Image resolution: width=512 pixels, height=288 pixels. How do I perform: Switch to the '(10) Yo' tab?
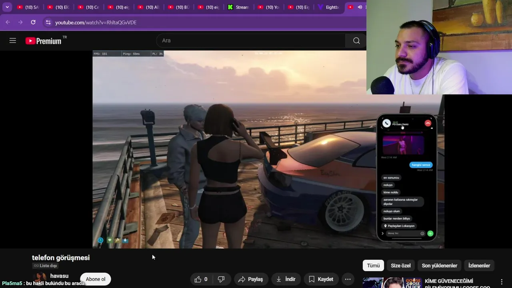click(x=268, y=7)
